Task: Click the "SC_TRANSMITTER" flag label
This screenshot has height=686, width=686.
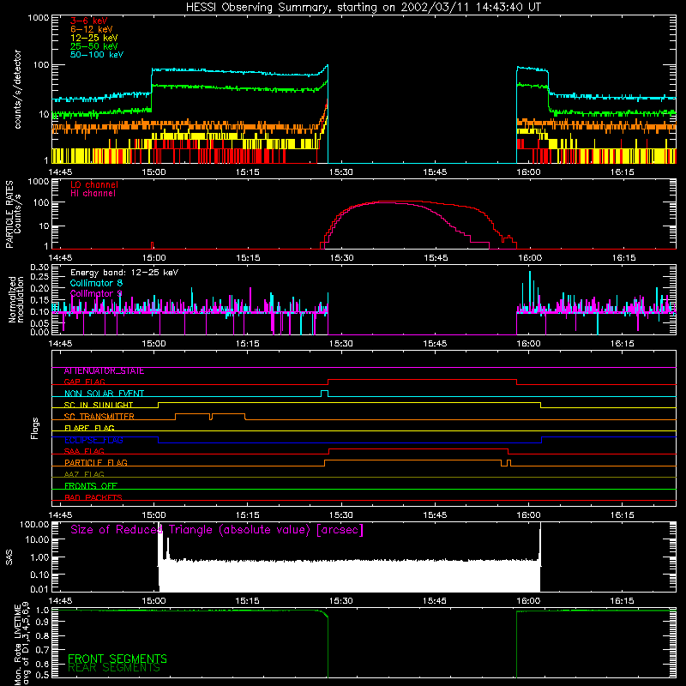Action: [x=99, y=417]
